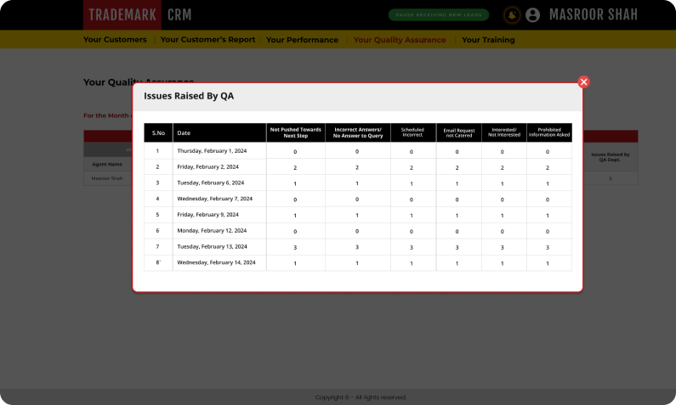The height and width of the screenshot is (405, 676).
Task: Select Your Quality Assurance tab
Action: pyautogui.click(x=400, y=40)
